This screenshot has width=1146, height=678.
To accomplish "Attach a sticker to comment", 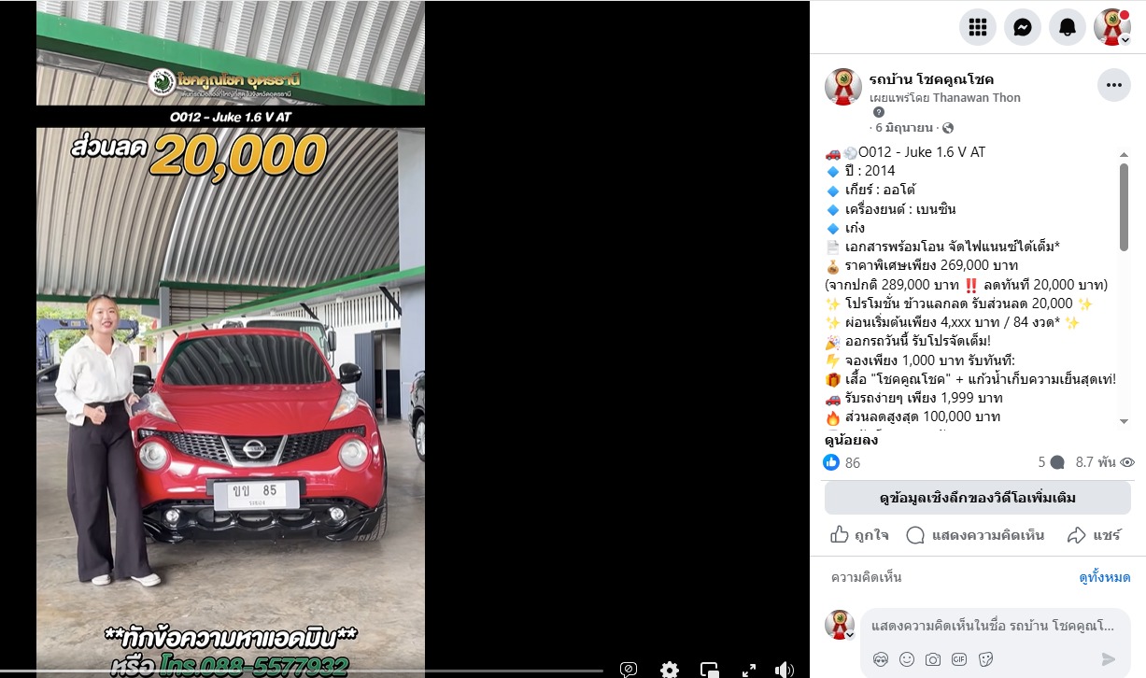I will [x=984, y=658].
